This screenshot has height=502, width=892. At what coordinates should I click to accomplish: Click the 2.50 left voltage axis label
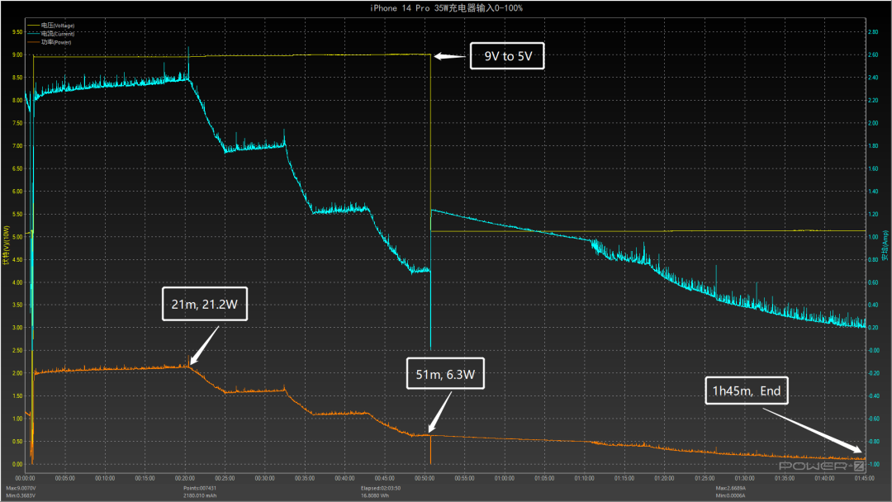(17, 351)
